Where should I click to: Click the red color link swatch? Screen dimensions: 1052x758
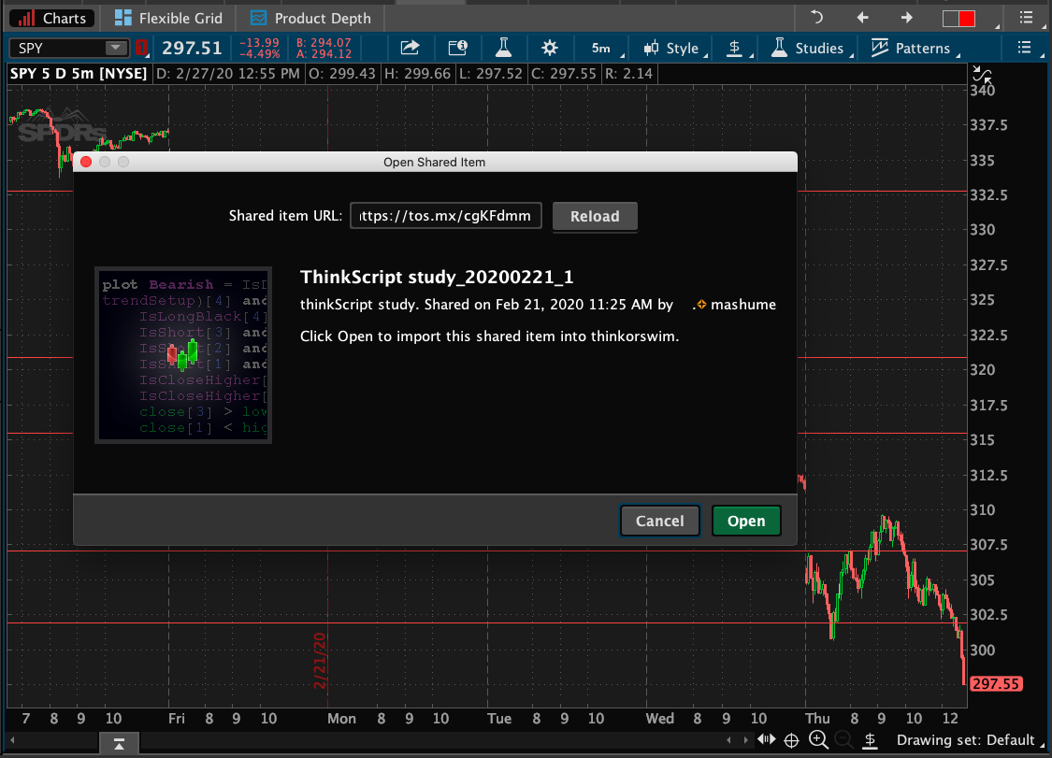[x=958, y=18]
